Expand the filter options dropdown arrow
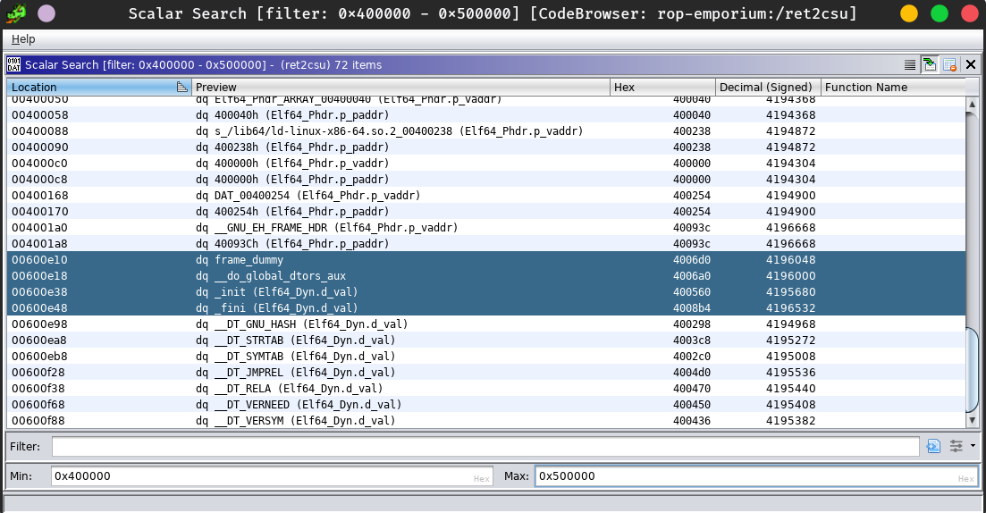 pyautogui.click(x=972, y=446)
